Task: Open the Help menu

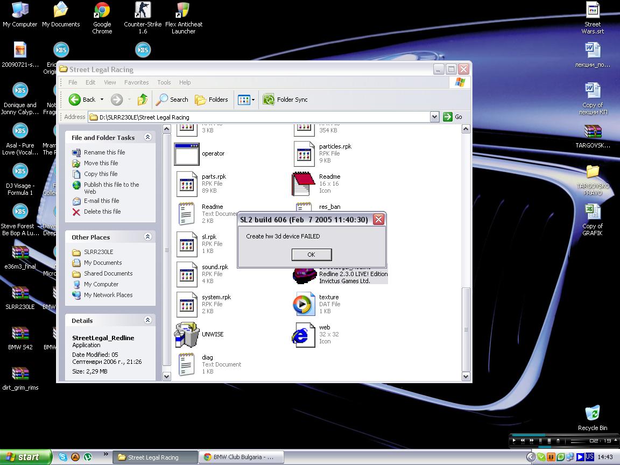Action: 185,82
